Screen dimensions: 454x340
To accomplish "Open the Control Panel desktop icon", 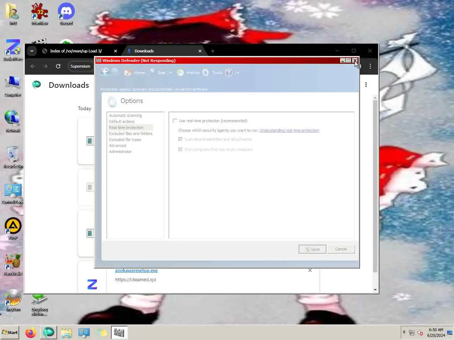I will pos(13,193).
